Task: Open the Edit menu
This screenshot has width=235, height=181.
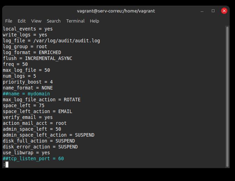Action: click(22, 21)
